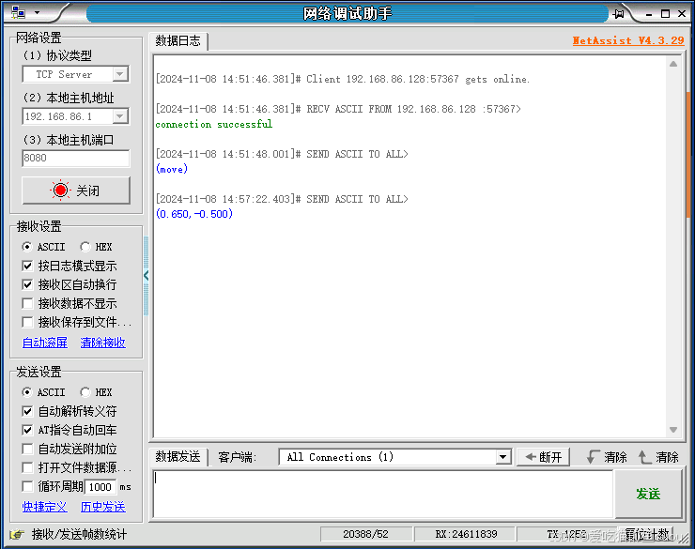Open the NetAssist V4.3.29 link
695x549 pixels.
click(628, 40)
